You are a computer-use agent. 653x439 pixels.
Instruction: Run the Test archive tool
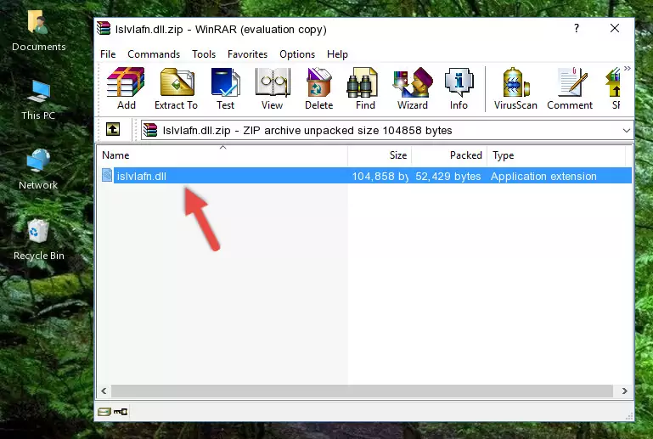tap(225, 88)
